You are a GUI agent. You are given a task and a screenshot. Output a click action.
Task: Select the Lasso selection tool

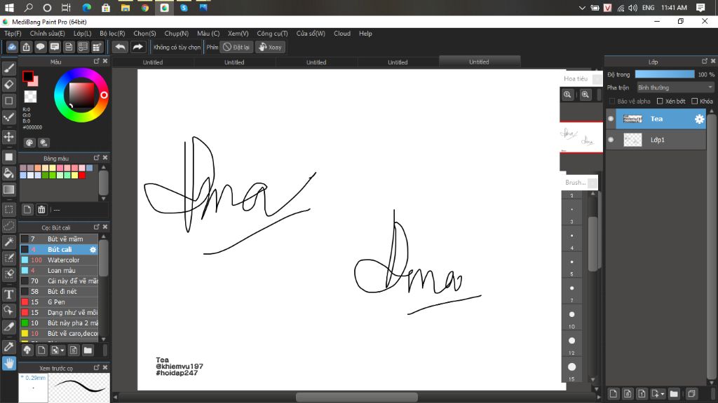(x=8, y=226)
